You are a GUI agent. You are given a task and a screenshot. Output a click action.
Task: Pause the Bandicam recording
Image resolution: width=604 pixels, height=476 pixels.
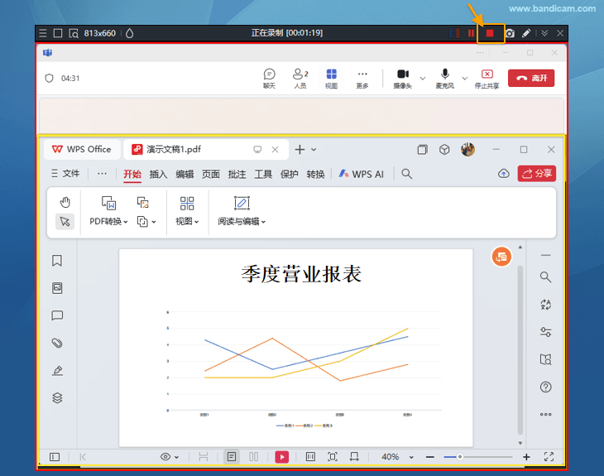pyautogui.click(x=471, y=34)
